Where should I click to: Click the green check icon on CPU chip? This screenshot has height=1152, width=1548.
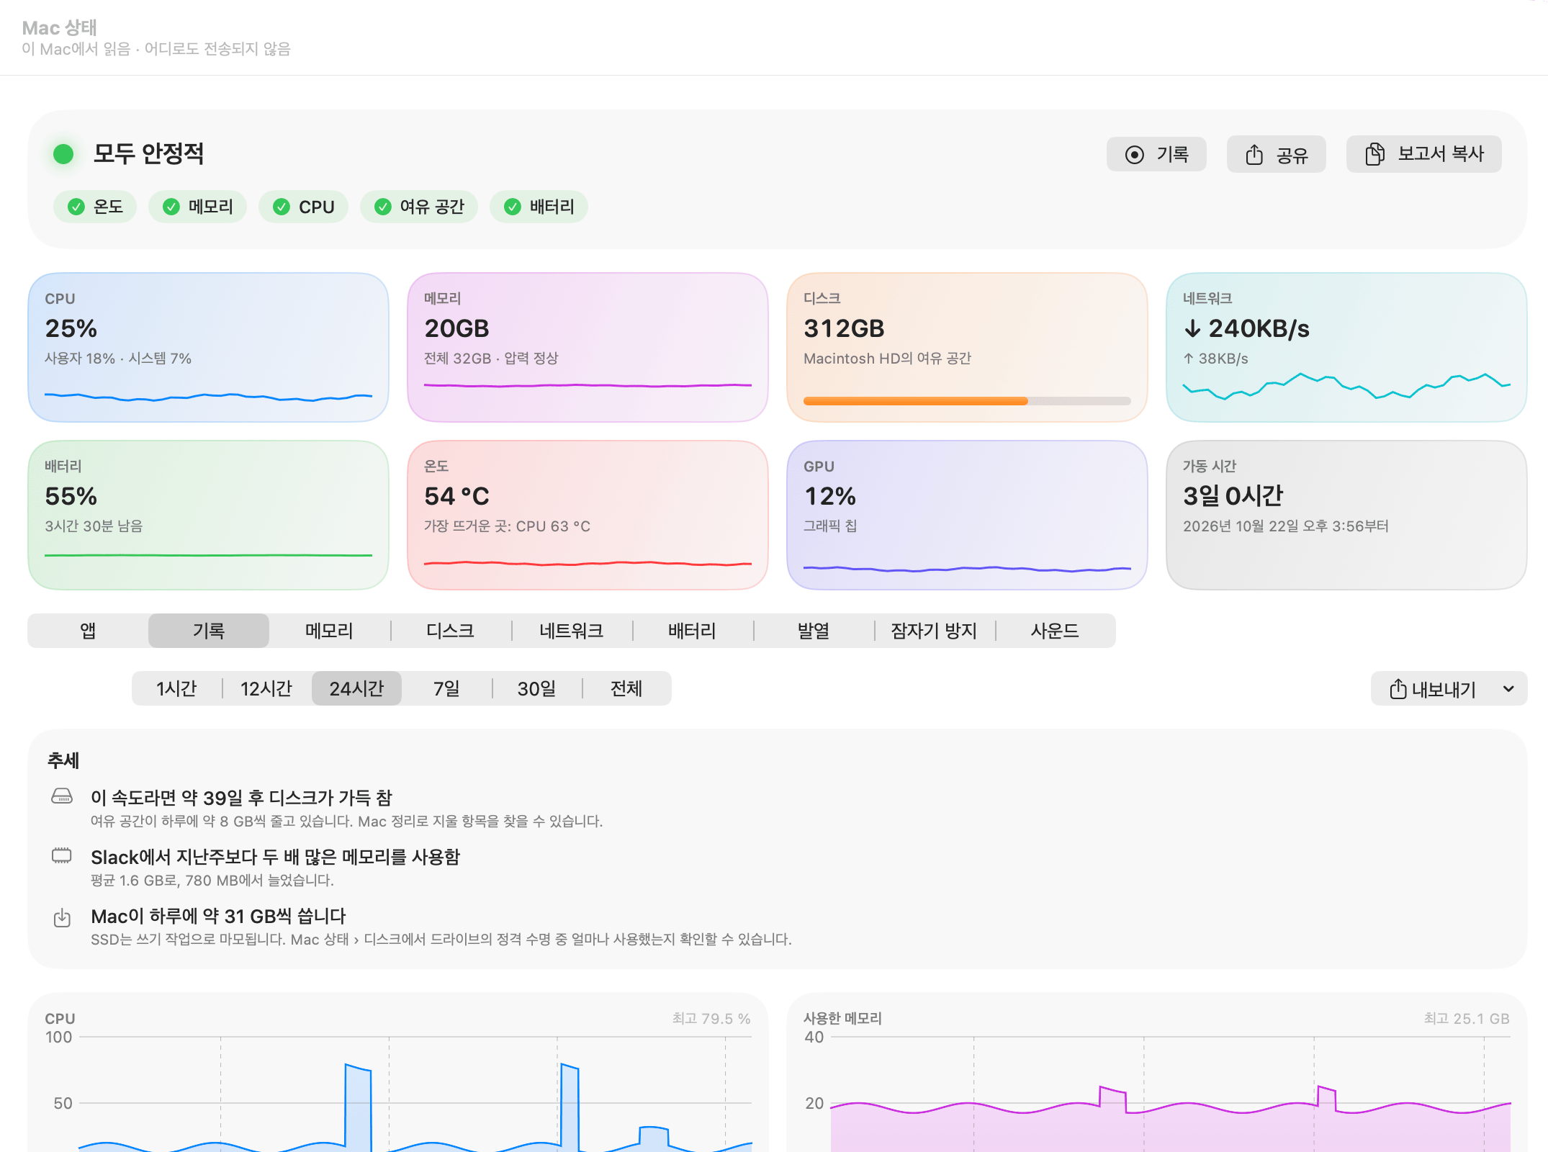coord(282,207)
